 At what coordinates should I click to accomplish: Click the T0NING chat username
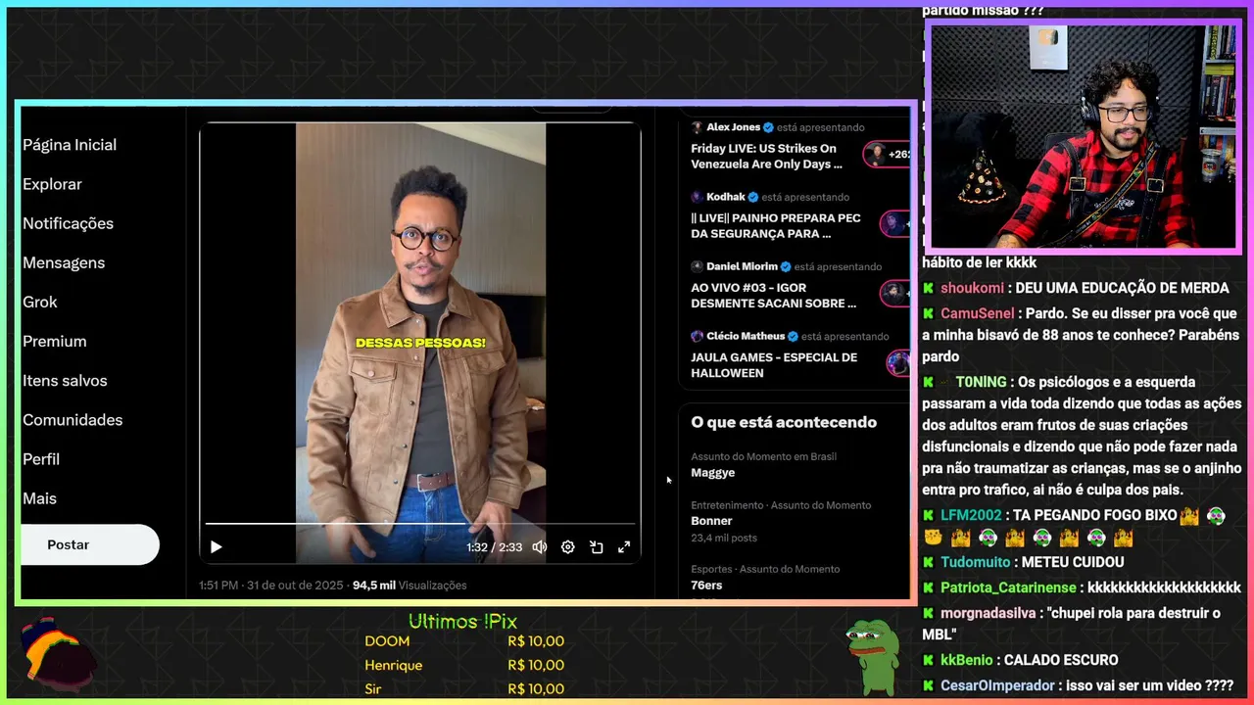click(981, 382)
